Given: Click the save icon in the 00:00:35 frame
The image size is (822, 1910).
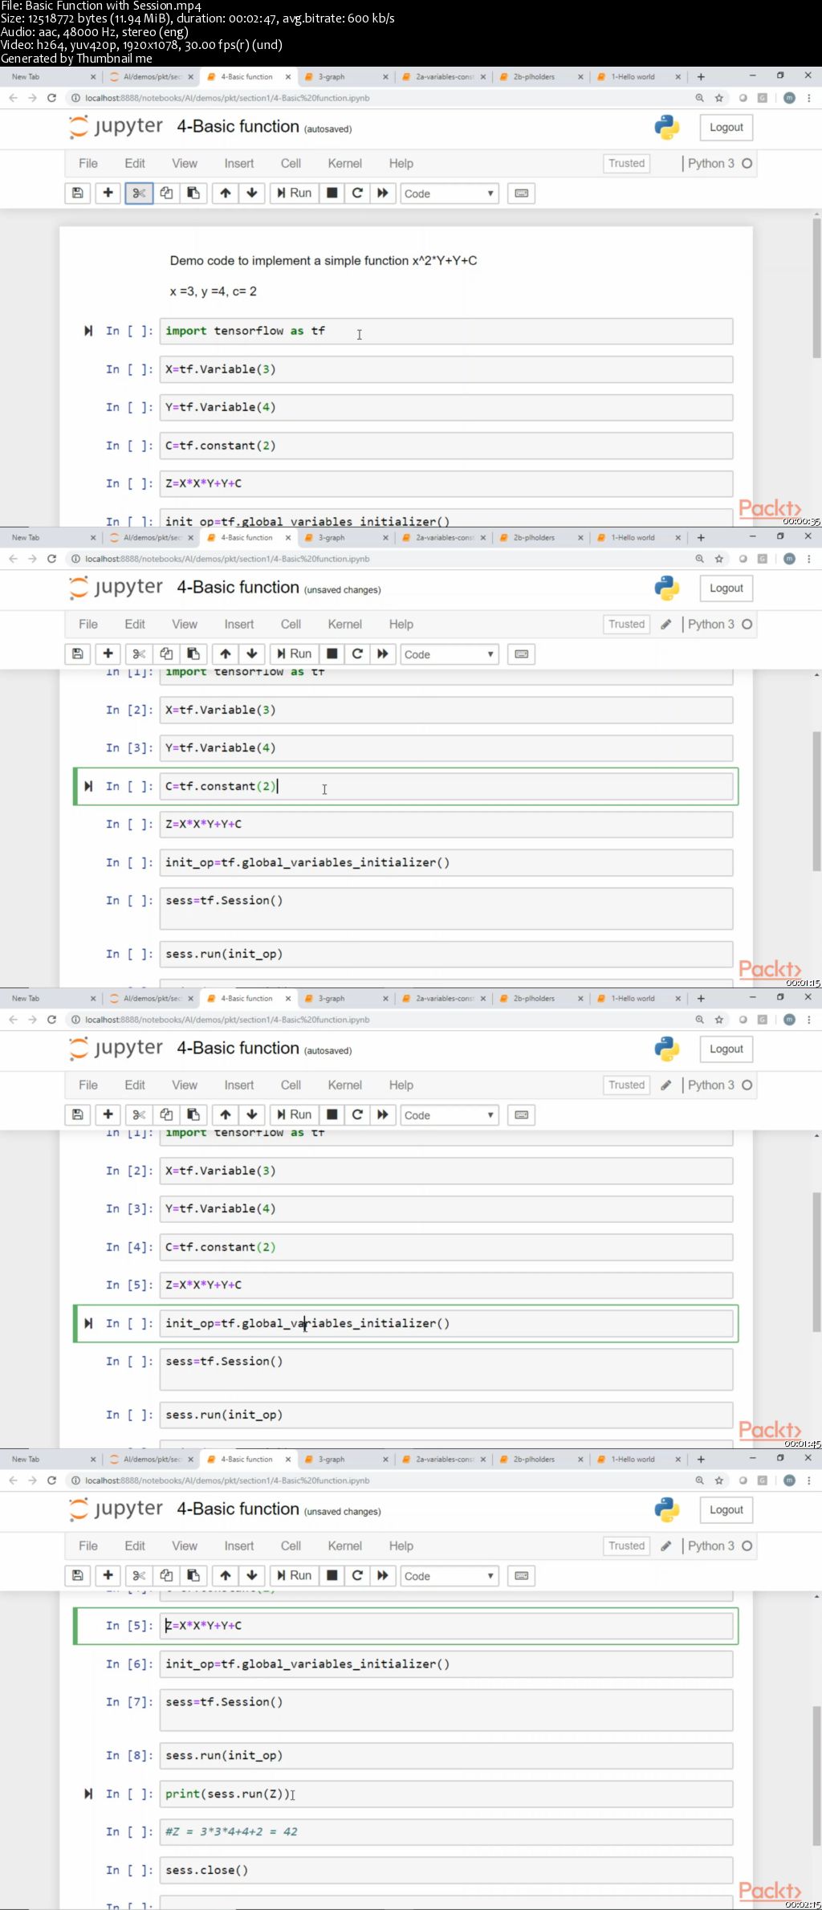Looking at the screenshot, I should tap(78, 193).
